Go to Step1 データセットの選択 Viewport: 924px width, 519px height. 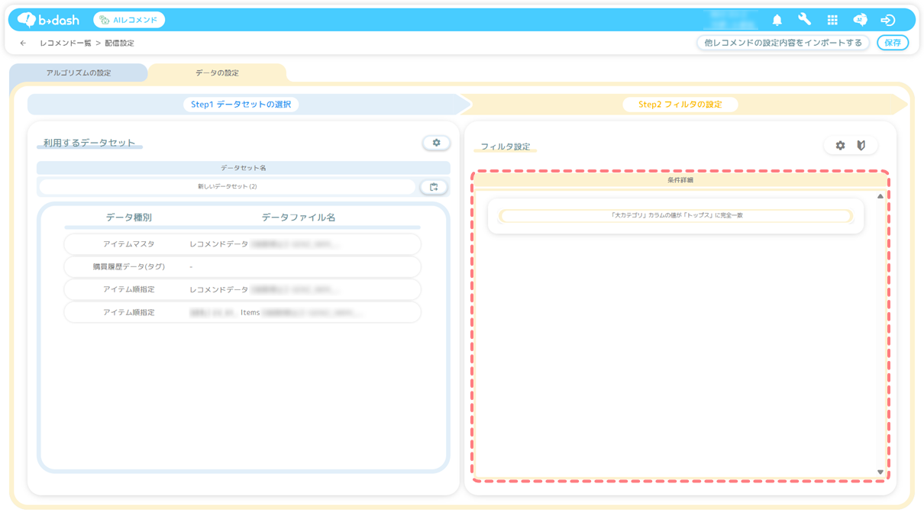241,105
